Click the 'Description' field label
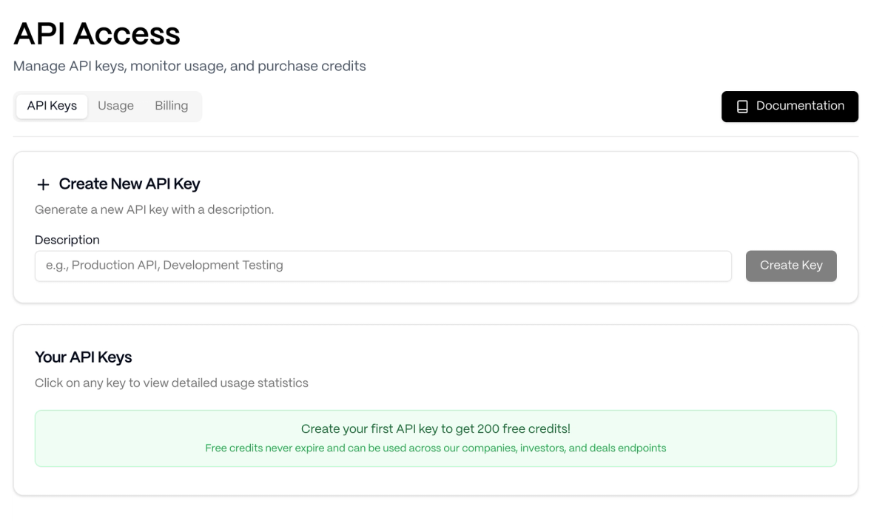The width and height of the screenshot is (888, 521). click(x=67, y=240)
